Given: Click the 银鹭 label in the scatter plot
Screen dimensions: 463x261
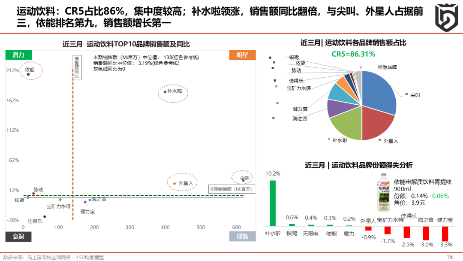Looking at the screenshot, I should [x=19, y=200].
